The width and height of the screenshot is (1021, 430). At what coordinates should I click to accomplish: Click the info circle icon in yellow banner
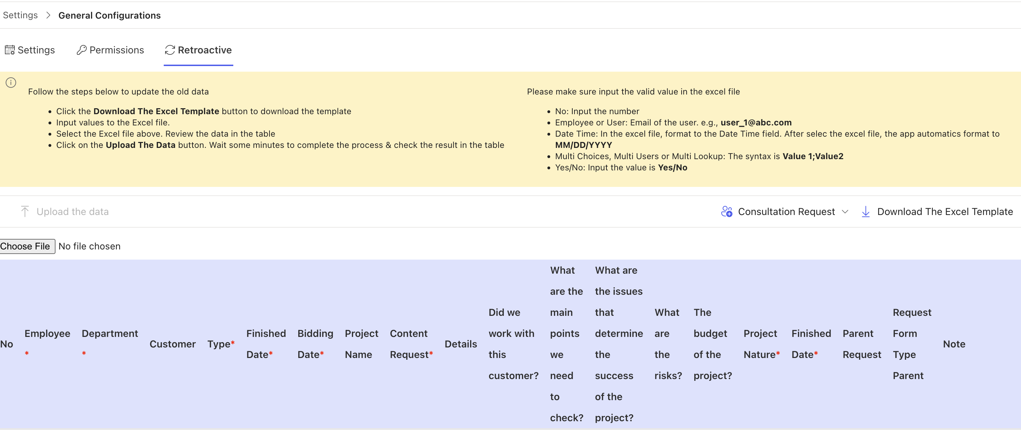[11, 83]
